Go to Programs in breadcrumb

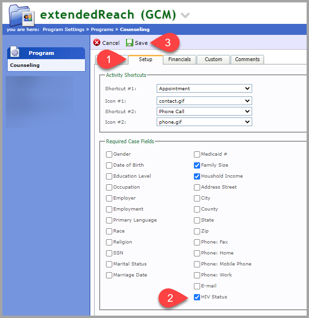coord(102,30)
